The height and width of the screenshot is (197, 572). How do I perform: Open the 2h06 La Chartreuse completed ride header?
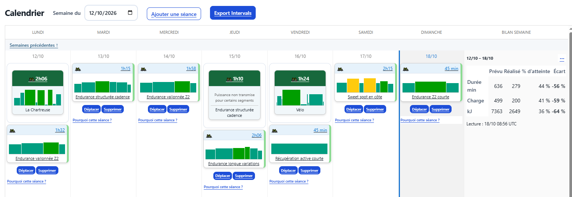[x=38, y=79]
